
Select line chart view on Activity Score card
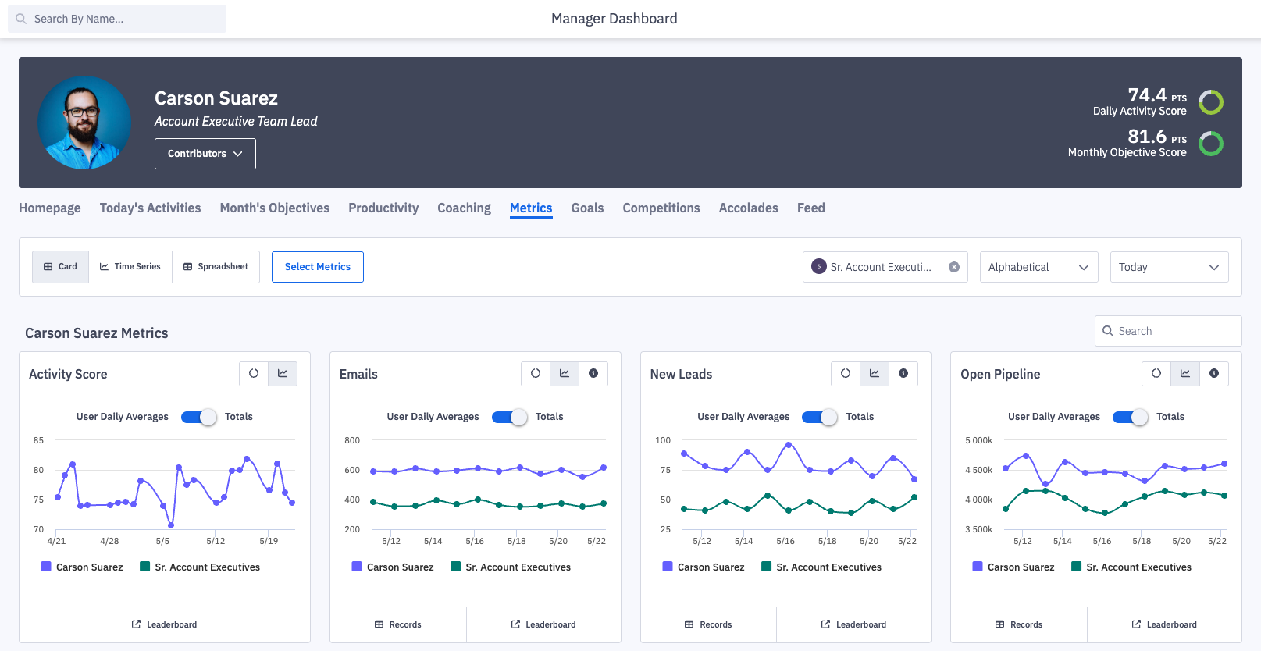(x=283, y=374)
